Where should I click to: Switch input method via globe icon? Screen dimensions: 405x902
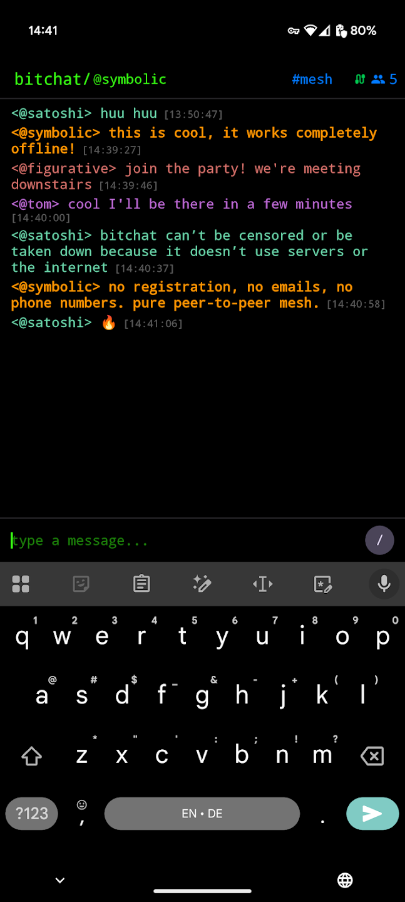point(345,880)
